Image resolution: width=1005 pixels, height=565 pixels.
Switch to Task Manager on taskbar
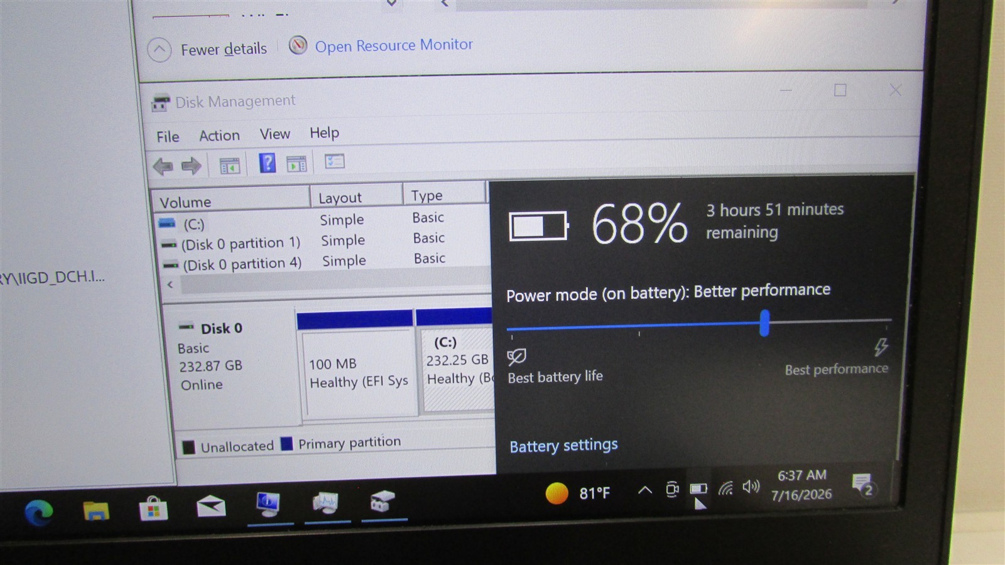coord(326,502)
